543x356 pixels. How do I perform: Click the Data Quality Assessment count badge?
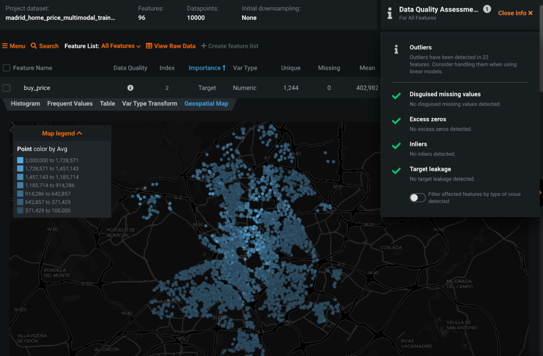[487, 9]
